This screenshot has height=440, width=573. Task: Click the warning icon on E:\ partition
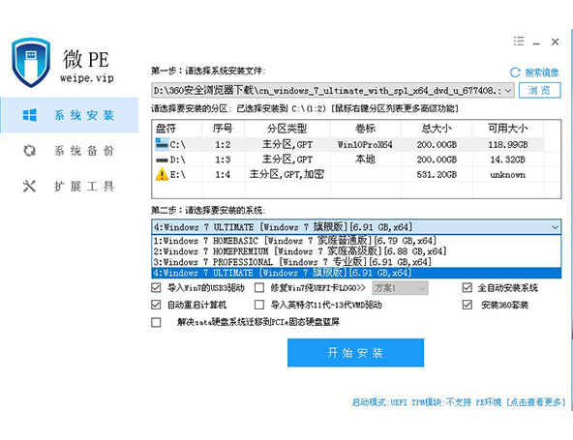tap(162, 174)
